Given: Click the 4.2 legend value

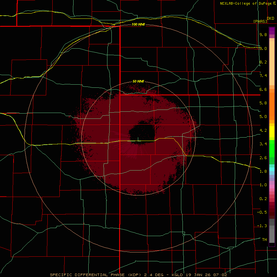Looking at the screenshot, I should coord(263,130).
